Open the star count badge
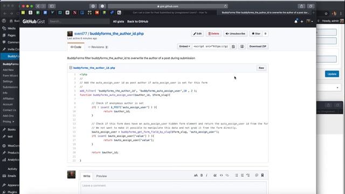Viewport: 345px width, 194px height. point(265,33)
